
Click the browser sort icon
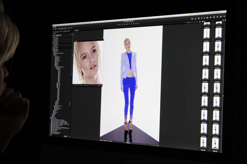pos(204,22)
